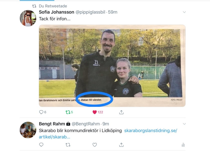Share Bengt Rahm's tweet

[x=121, y=145]
